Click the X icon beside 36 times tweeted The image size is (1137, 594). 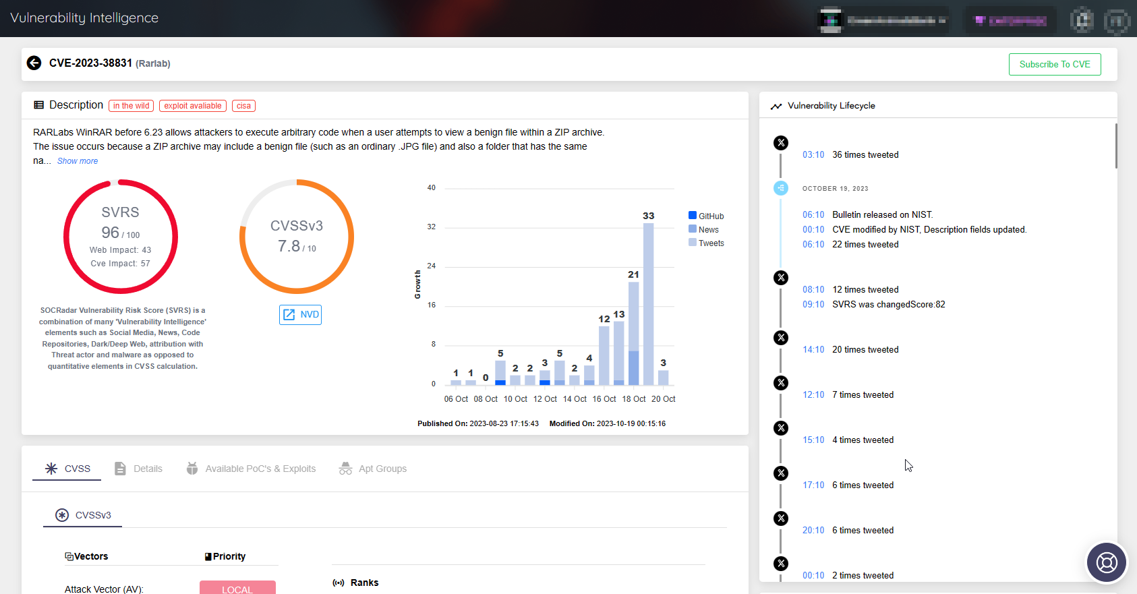(x=781, y=143)
